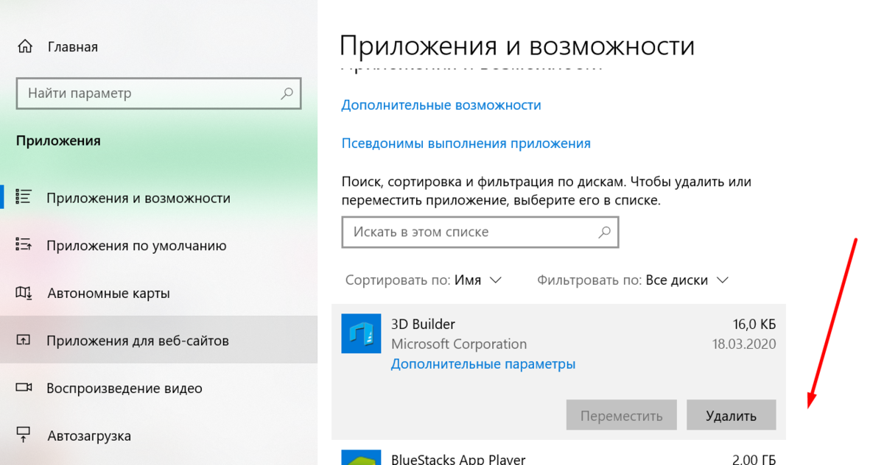Viewport: 884px width, 465px height.
Task: Click the 3D Builder app icon
Action: pos(361,333)
